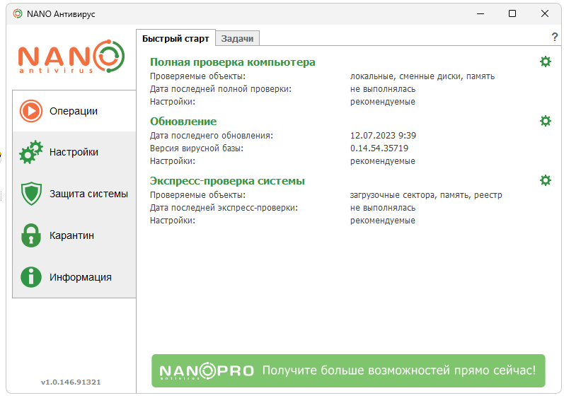This screenshot has width=564, height=398.
Task: Click the NANO PRO promotional banner
Action: tap(348, 370)
